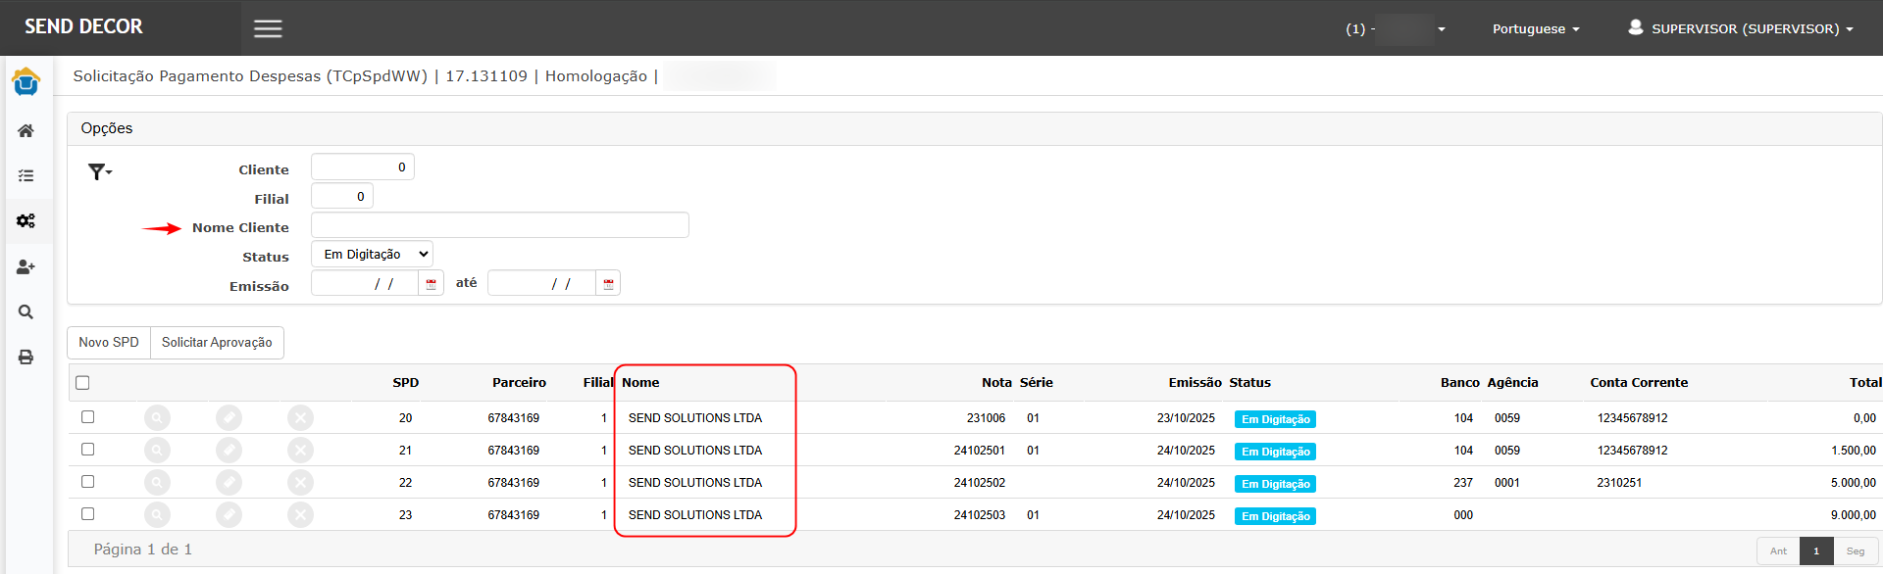Expand the Portuguese language dropdown

[x=1535, y=29]
